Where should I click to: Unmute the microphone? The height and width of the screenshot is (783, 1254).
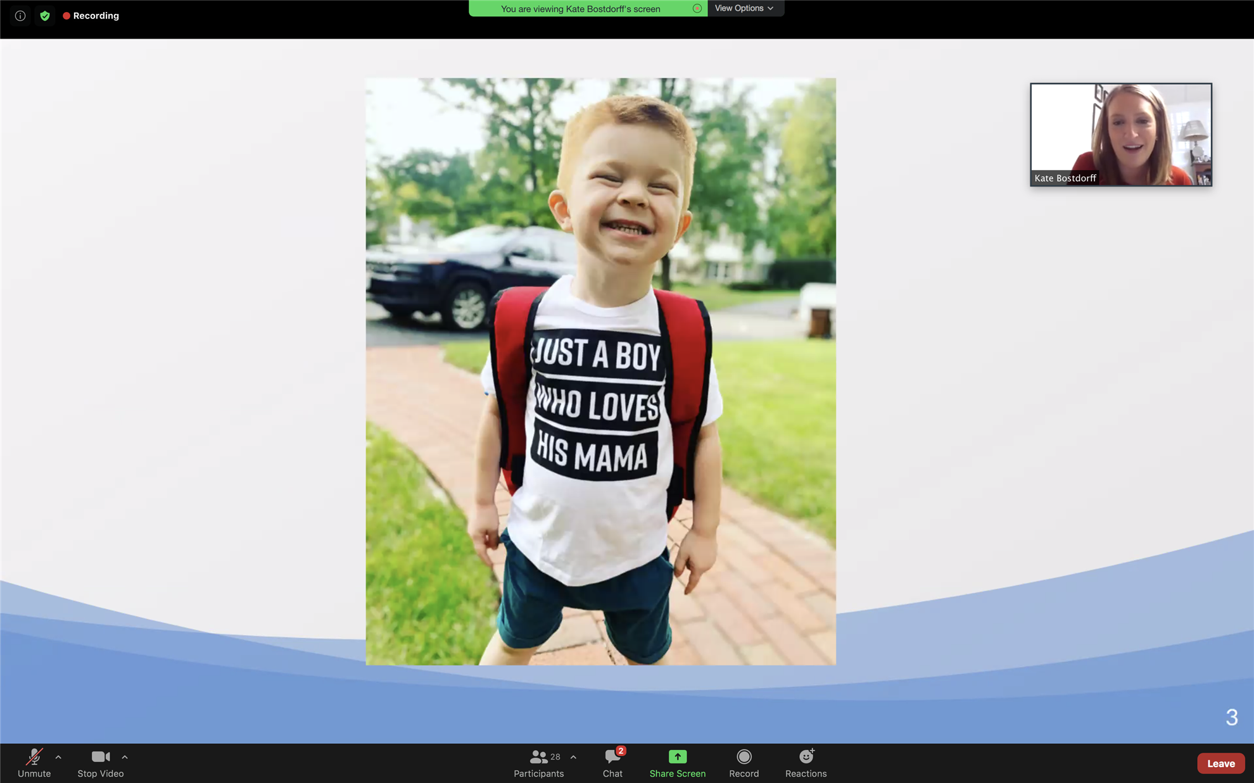pos(34,763)
